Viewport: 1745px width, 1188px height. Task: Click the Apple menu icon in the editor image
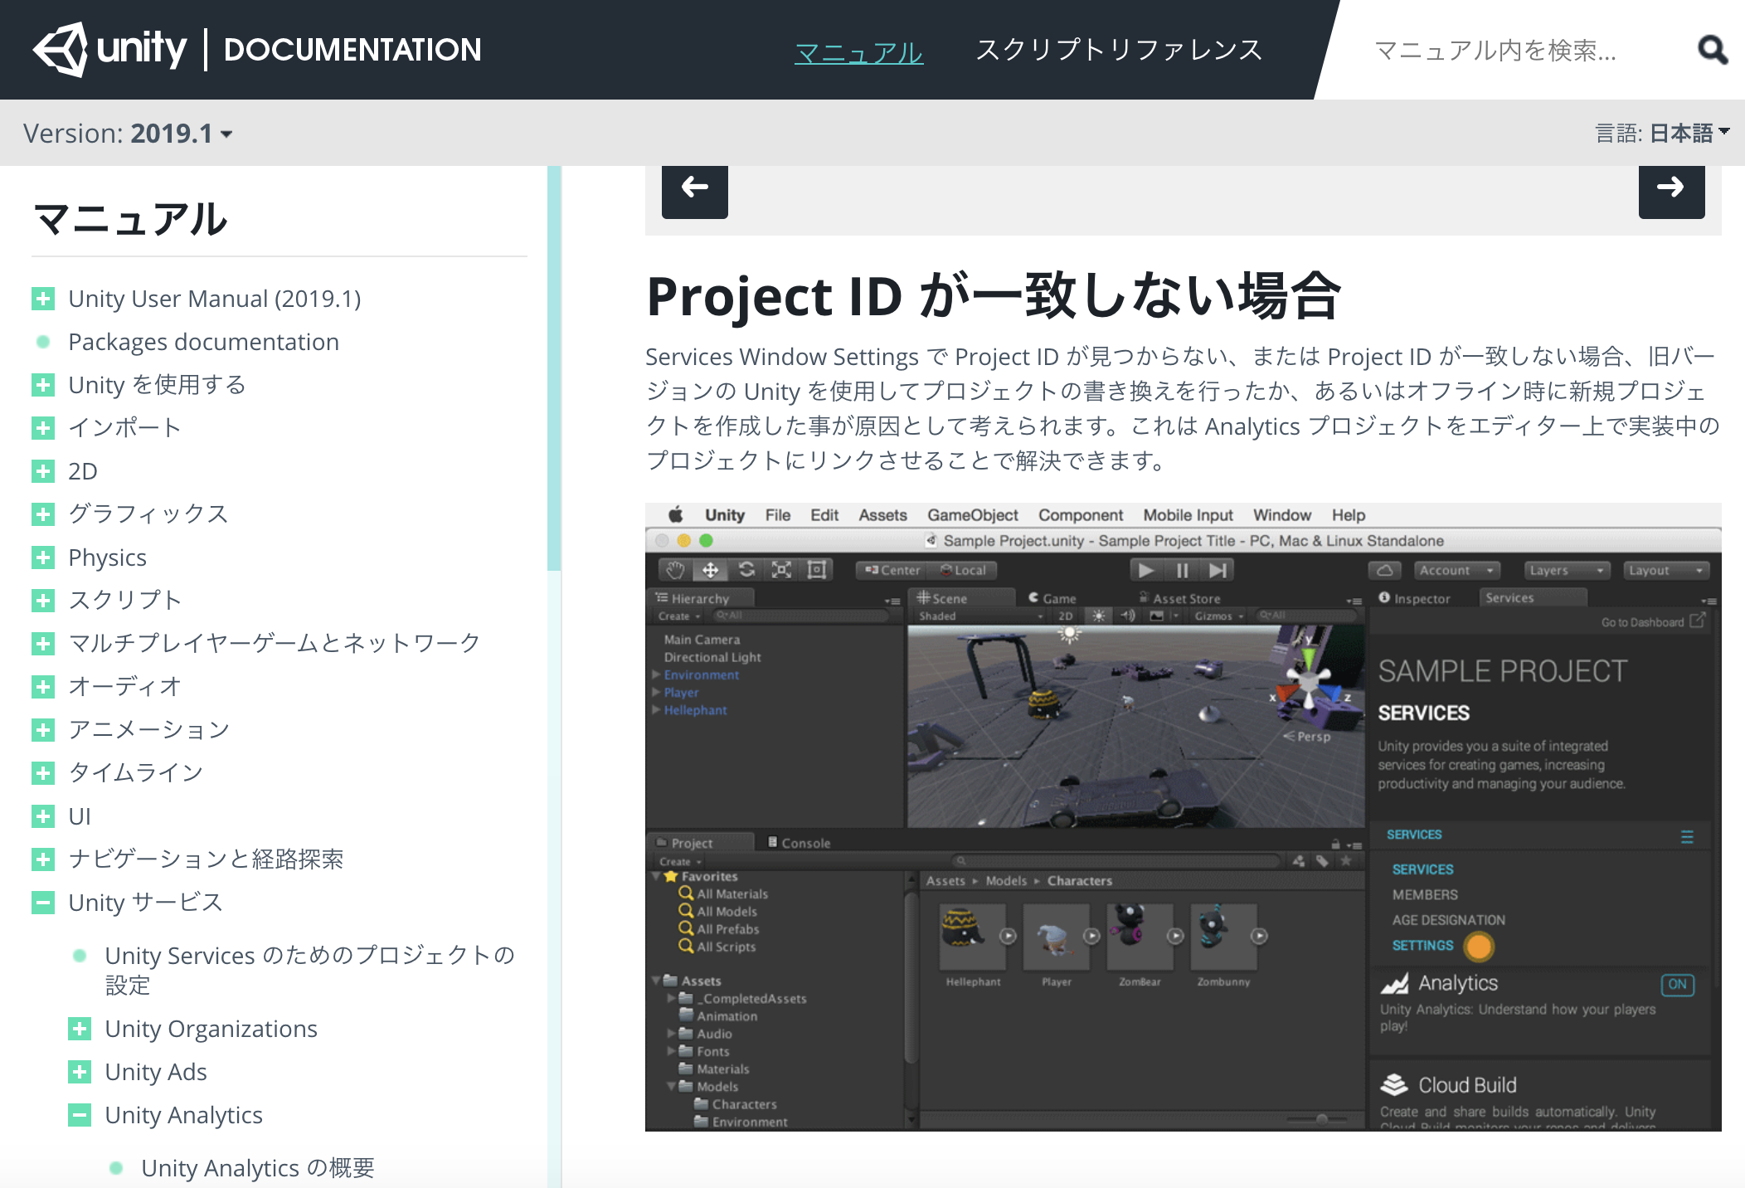pos(676,515)
